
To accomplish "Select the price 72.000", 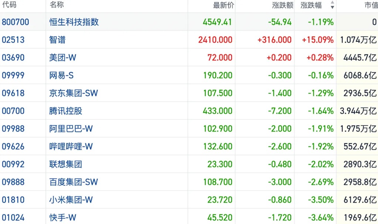I will coord(220,58).
